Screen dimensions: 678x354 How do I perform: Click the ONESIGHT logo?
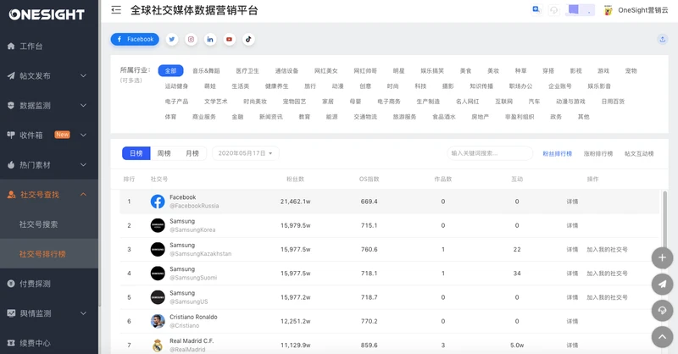pyautogui.click(x=47, y=14)
